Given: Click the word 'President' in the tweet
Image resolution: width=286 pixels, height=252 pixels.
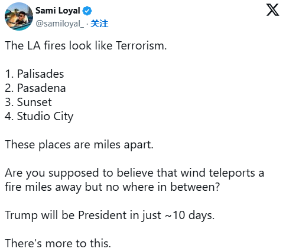Looking at the screenshot, I should [103, 215].
